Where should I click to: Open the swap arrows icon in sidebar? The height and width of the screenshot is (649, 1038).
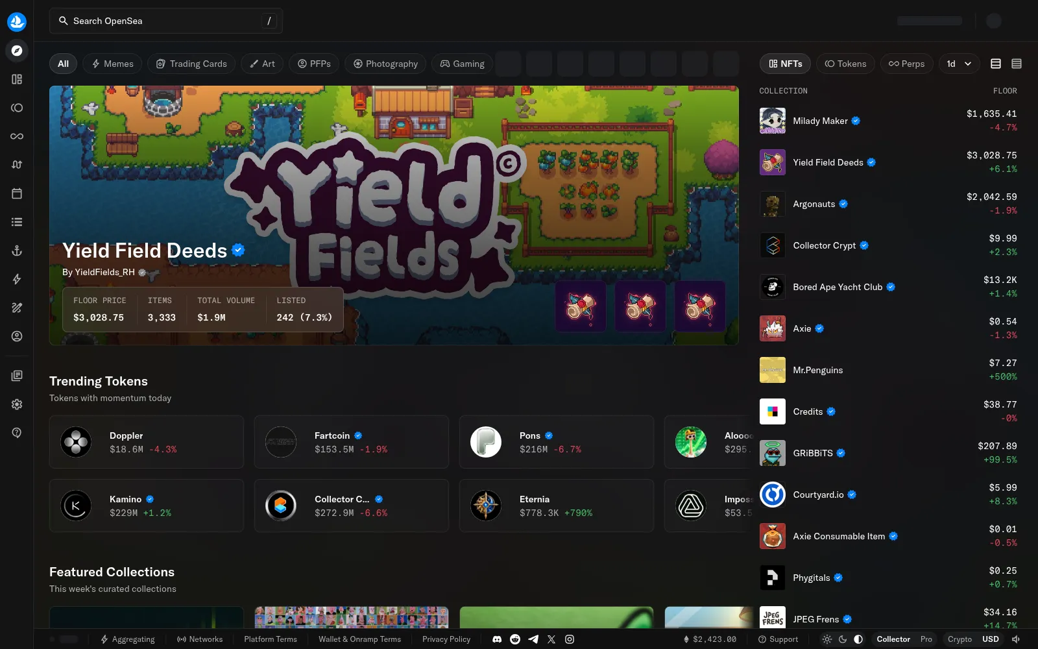pos(17,165)
